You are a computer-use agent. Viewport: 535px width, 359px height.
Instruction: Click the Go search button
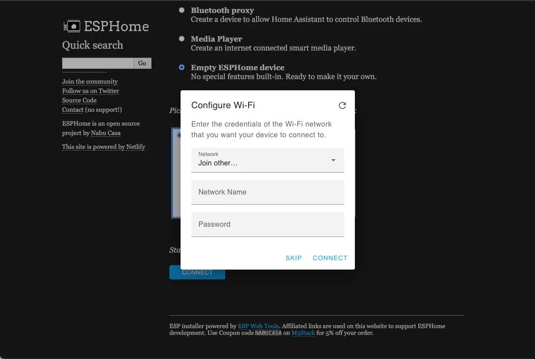click(142, 63)
